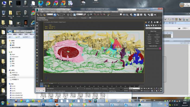Switch to the Display command panel
The height and width of the screenshot is (107, 190).
[x=157, y=22]
